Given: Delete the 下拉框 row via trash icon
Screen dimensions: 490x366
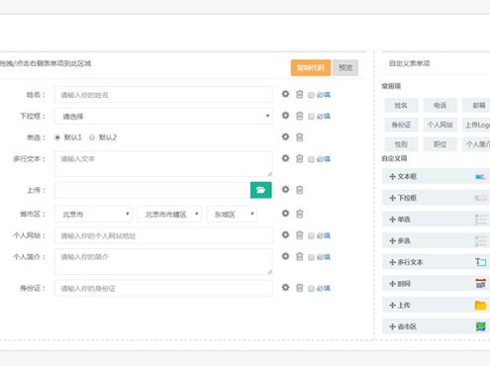Looking at the screenshot, I should click(299, 116).
